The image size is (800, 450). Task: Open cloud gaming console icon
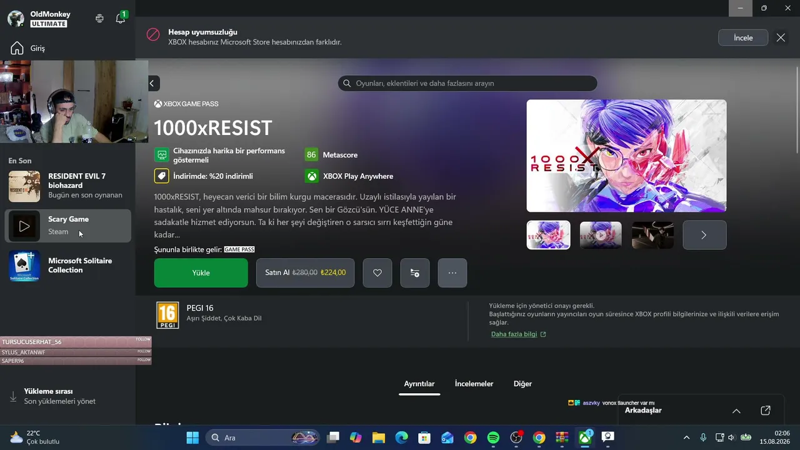pyautogui.click(x=99, y=19)
